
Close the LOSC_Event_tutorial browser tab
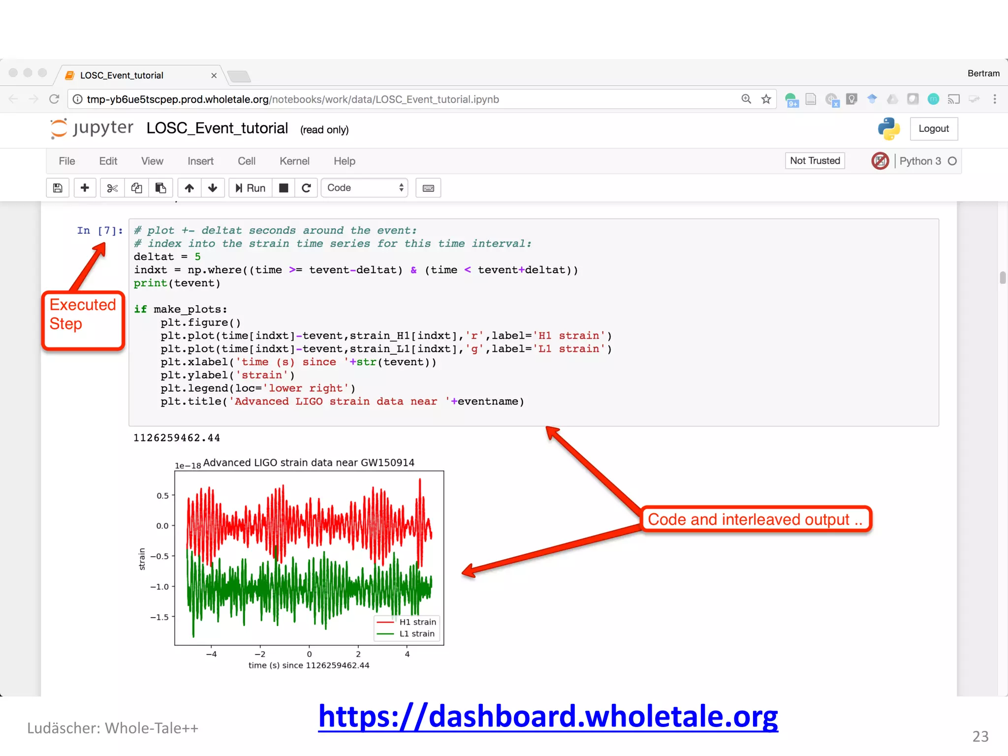click(214, 75)
